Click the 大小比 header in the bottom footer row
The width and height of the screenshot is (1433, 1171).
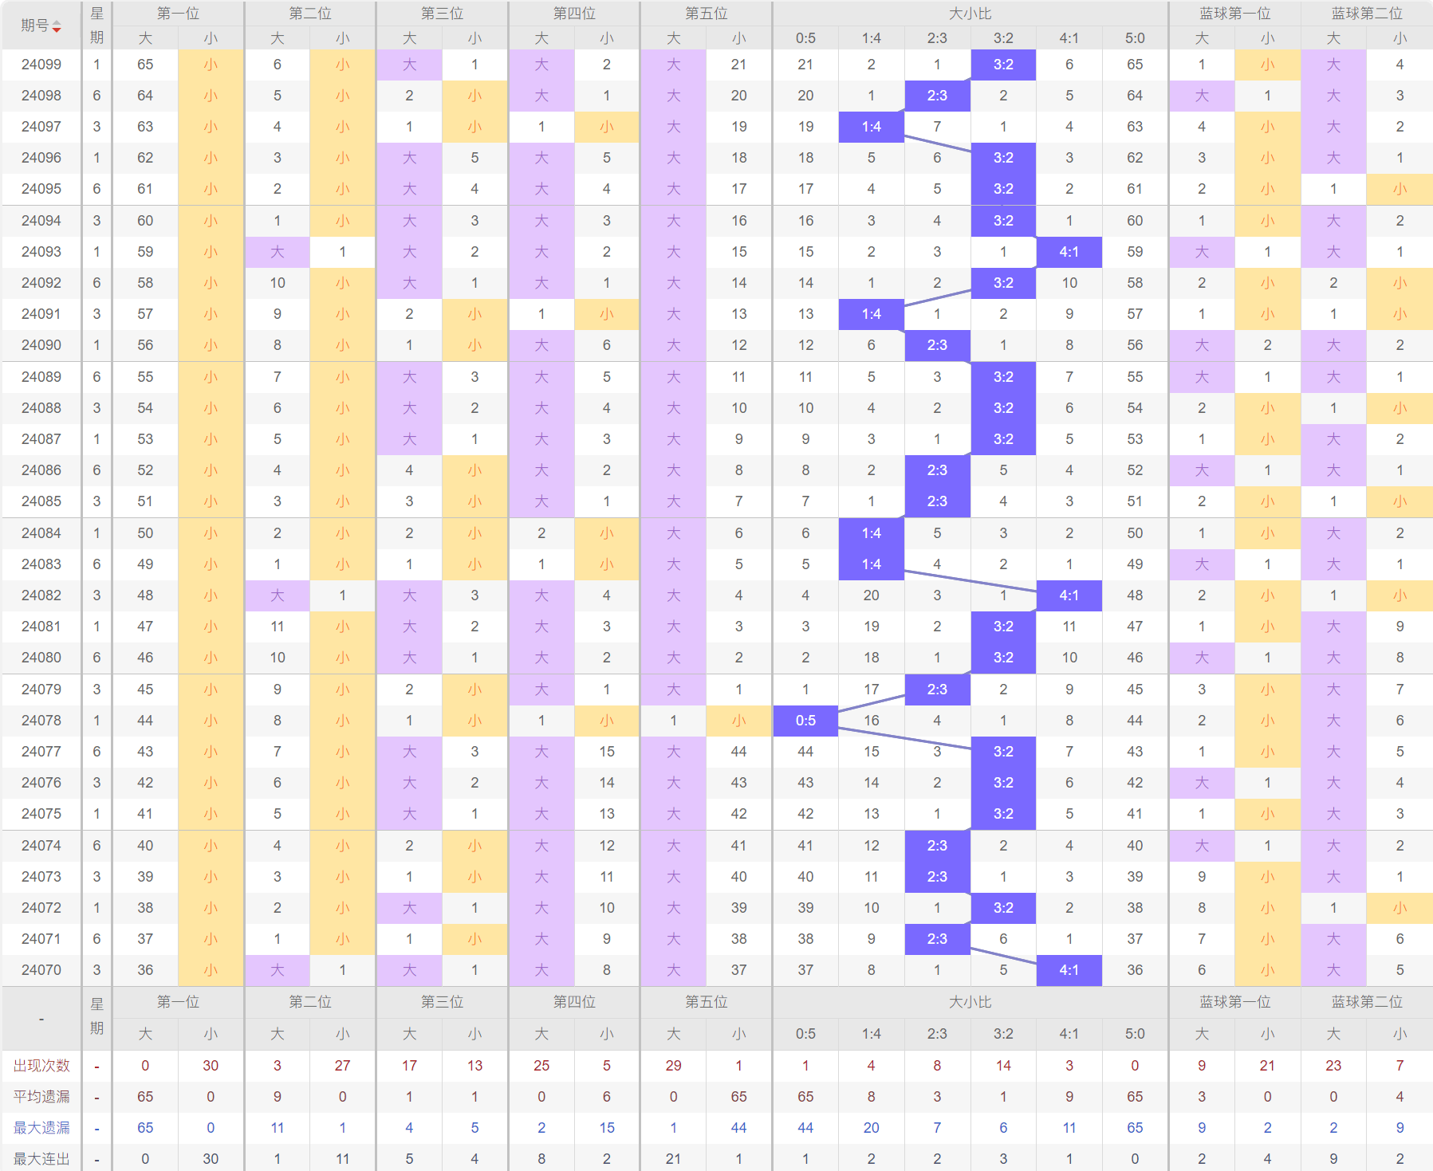[970, 1002]
